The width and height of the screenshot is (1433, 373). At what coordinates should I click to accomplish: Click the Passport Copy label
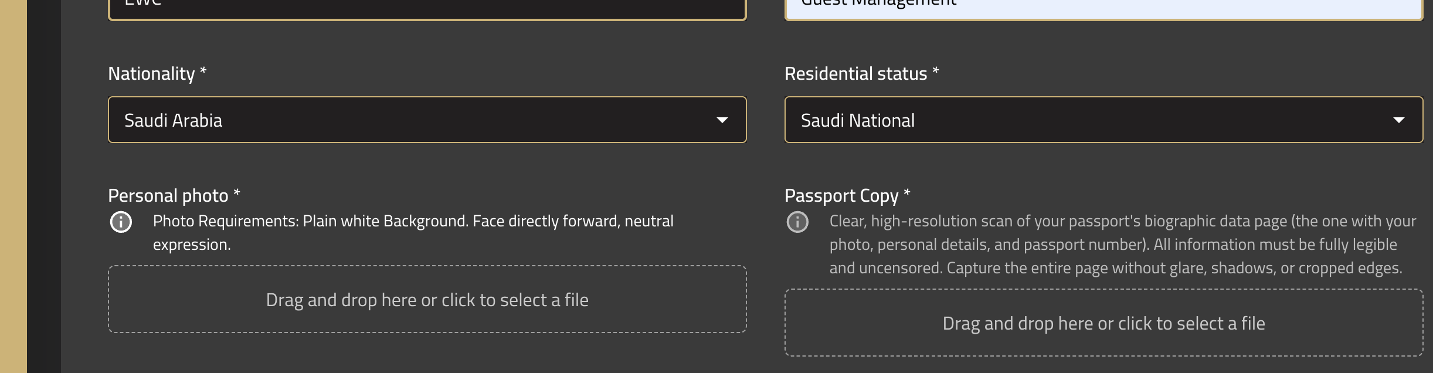tap(841, 196)
